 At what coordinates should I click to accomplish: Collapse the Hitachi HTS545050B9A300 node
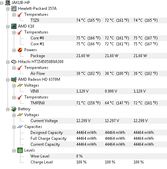pos(8,62)
